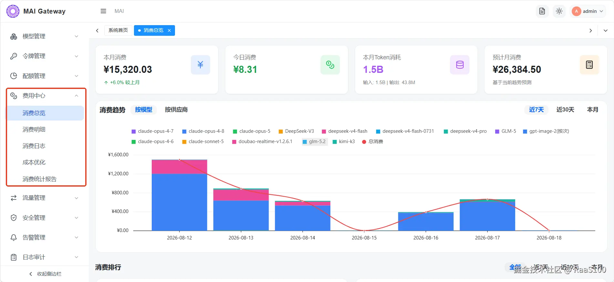The image size is (614, 282).
Task: Close the 消费总览 tab
Action: pos(169,30)
